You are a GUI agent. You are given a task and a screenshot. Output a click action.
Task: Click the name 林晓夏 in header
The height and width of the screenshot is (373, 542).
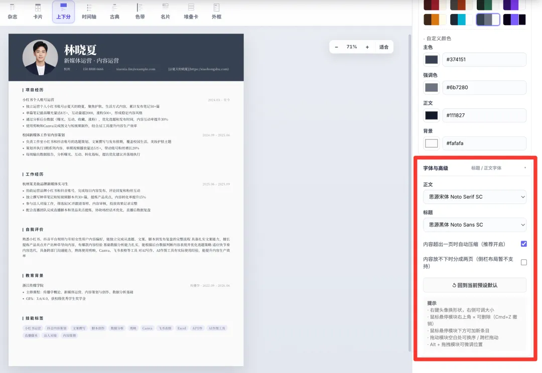80,50
